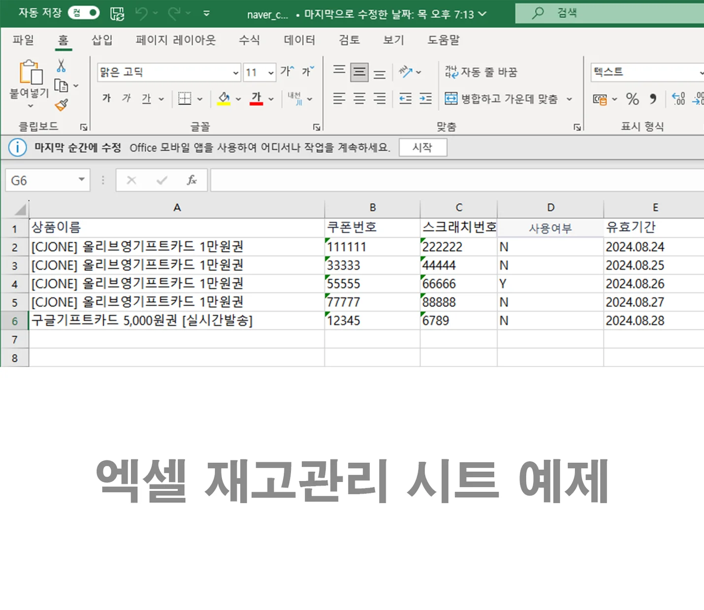
Task: Toggle 자동 줄 바꿈 wrap text
Action: pos(481,72)
